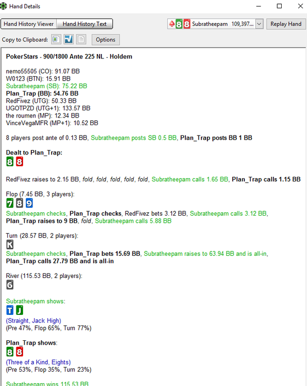This screenshot has height=386, width=307.
Task: Click the green 7 flop card
Action: (x=10, y=203)
